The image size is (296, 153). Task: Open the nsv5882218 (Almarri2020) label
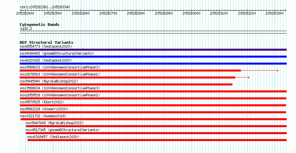coord(44,109)
